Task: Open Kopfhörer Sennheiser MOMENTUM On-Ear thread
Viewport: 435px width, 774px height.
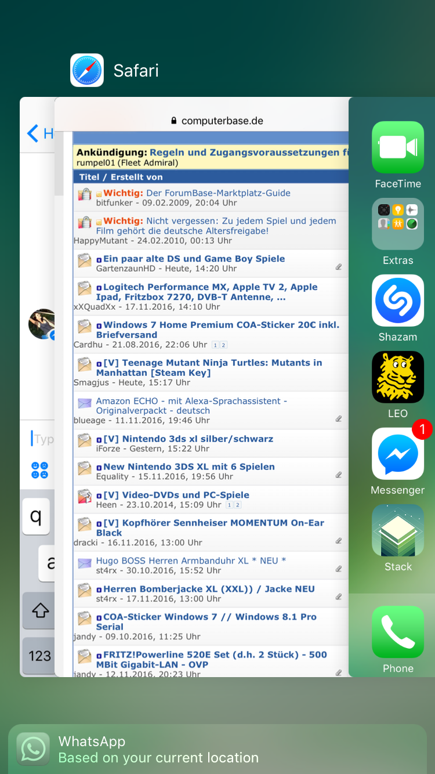Action: coord(210,527)
